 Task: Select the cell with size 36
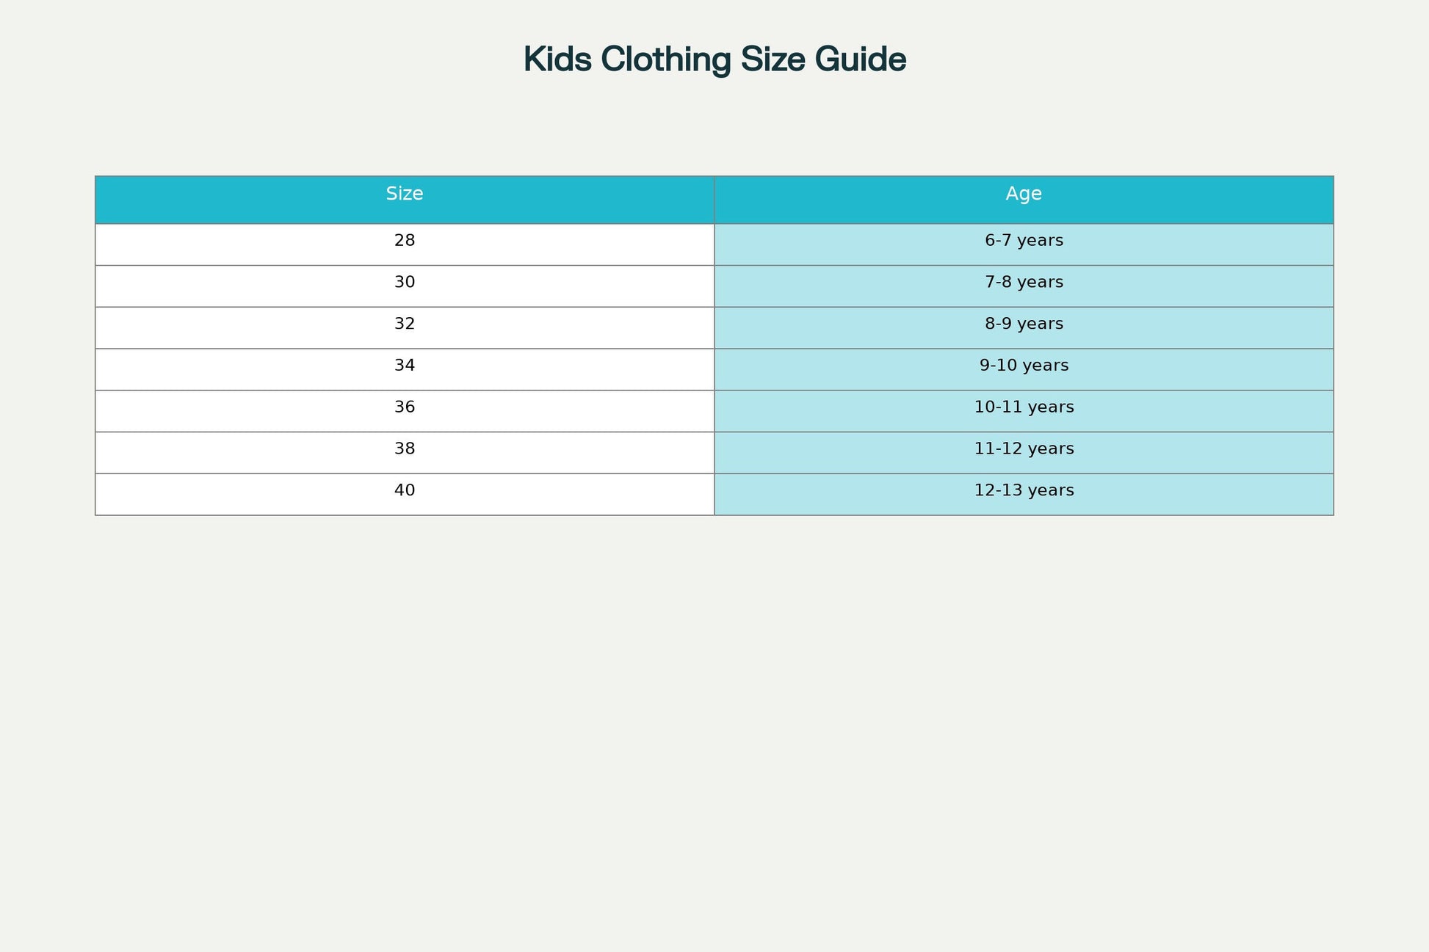coord(405,407)
